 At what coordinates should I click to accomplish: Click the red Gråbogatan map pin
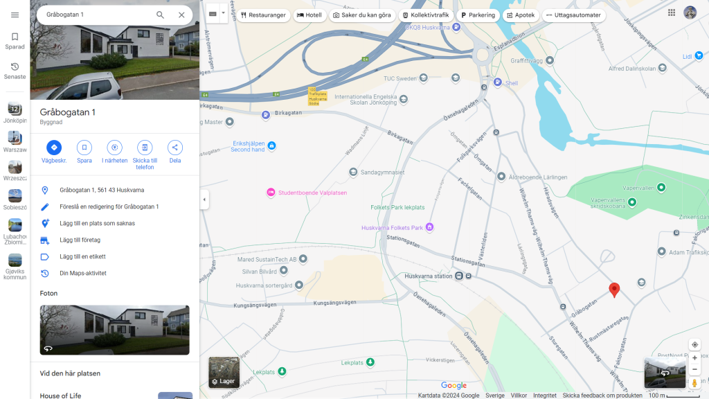614,290
